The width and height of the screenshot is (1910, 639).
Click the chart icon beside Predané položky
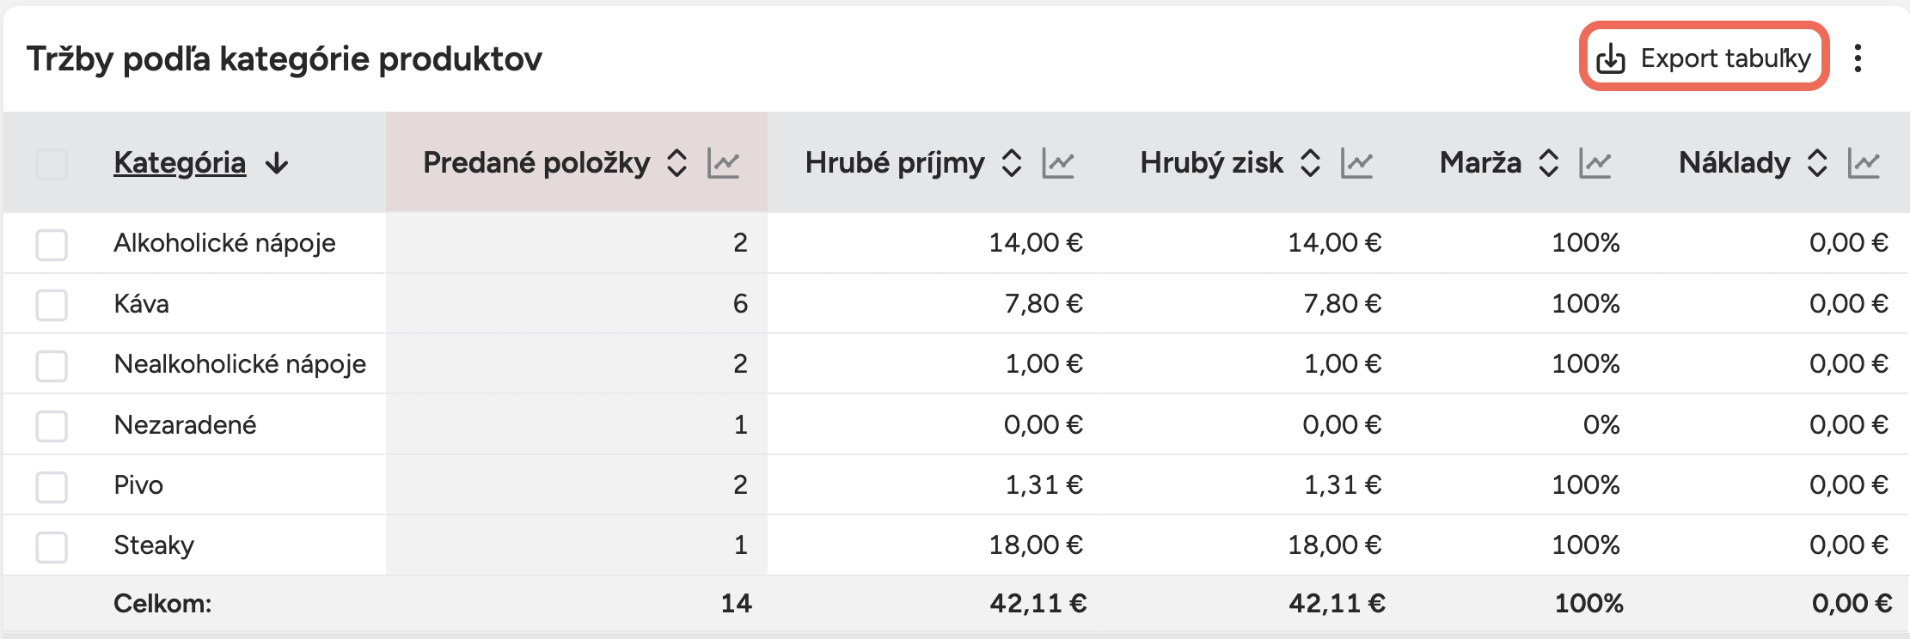[x=725, y=162]
